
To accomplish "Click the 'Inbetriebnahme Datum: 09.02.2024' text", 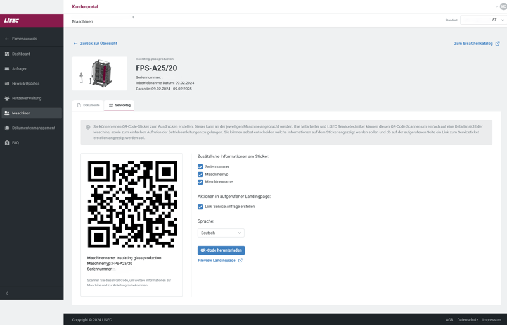I will pyautogui.click(x=165, y=83).
